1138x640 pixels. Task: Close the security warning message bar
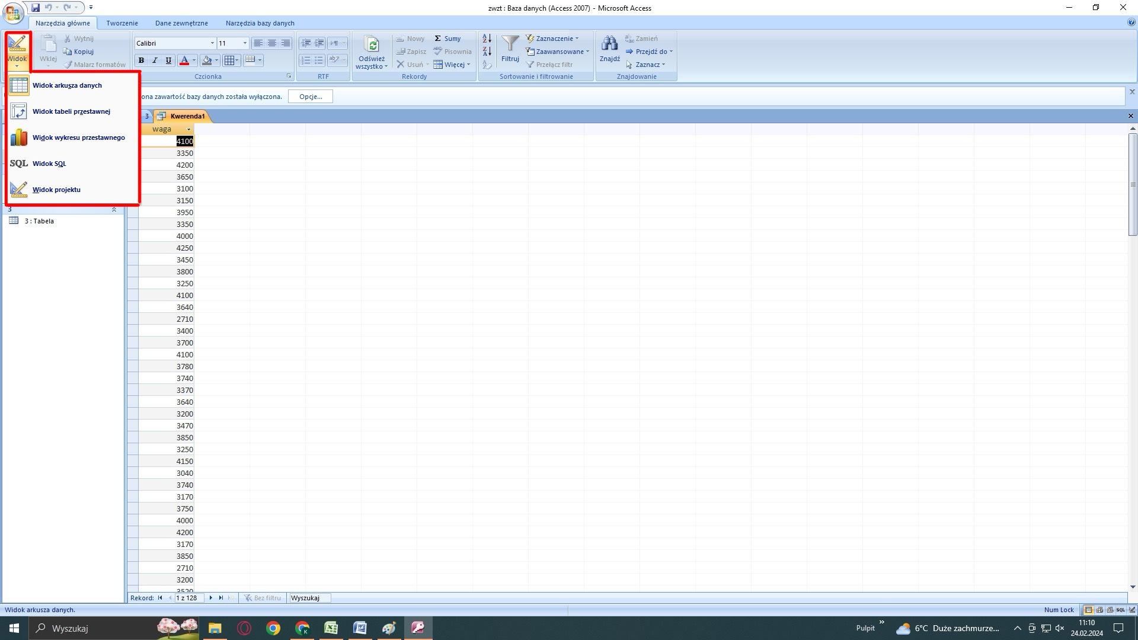[x=1131, y=92]
